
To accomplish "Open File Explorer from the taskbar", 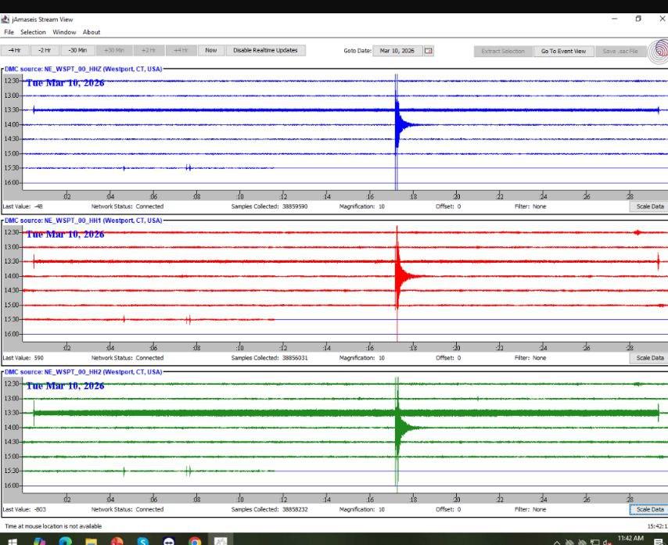I will point(91,540).
